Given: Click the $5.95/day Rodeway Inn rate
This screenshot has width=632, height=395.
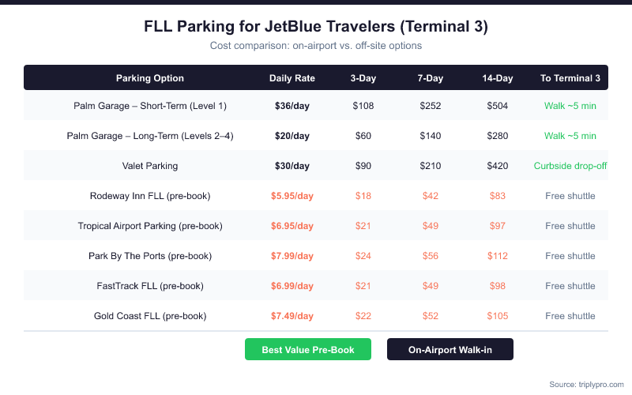Looking at the screenshot, I should pos(292,196).
